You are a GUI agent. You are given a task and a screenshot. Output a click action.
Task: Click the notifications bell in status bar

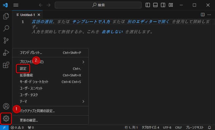(209, 127)
